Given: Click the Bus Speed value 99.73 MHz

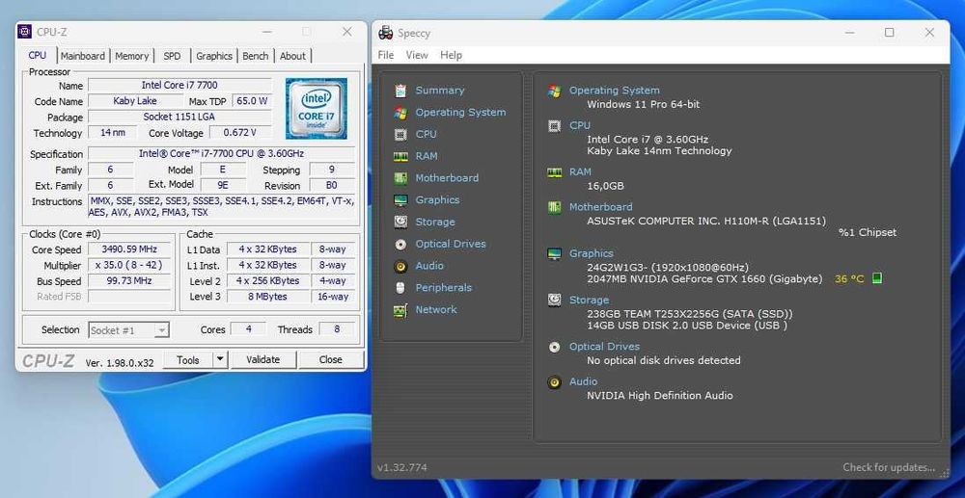Looking at the screenshot, I should click(130, 281).
